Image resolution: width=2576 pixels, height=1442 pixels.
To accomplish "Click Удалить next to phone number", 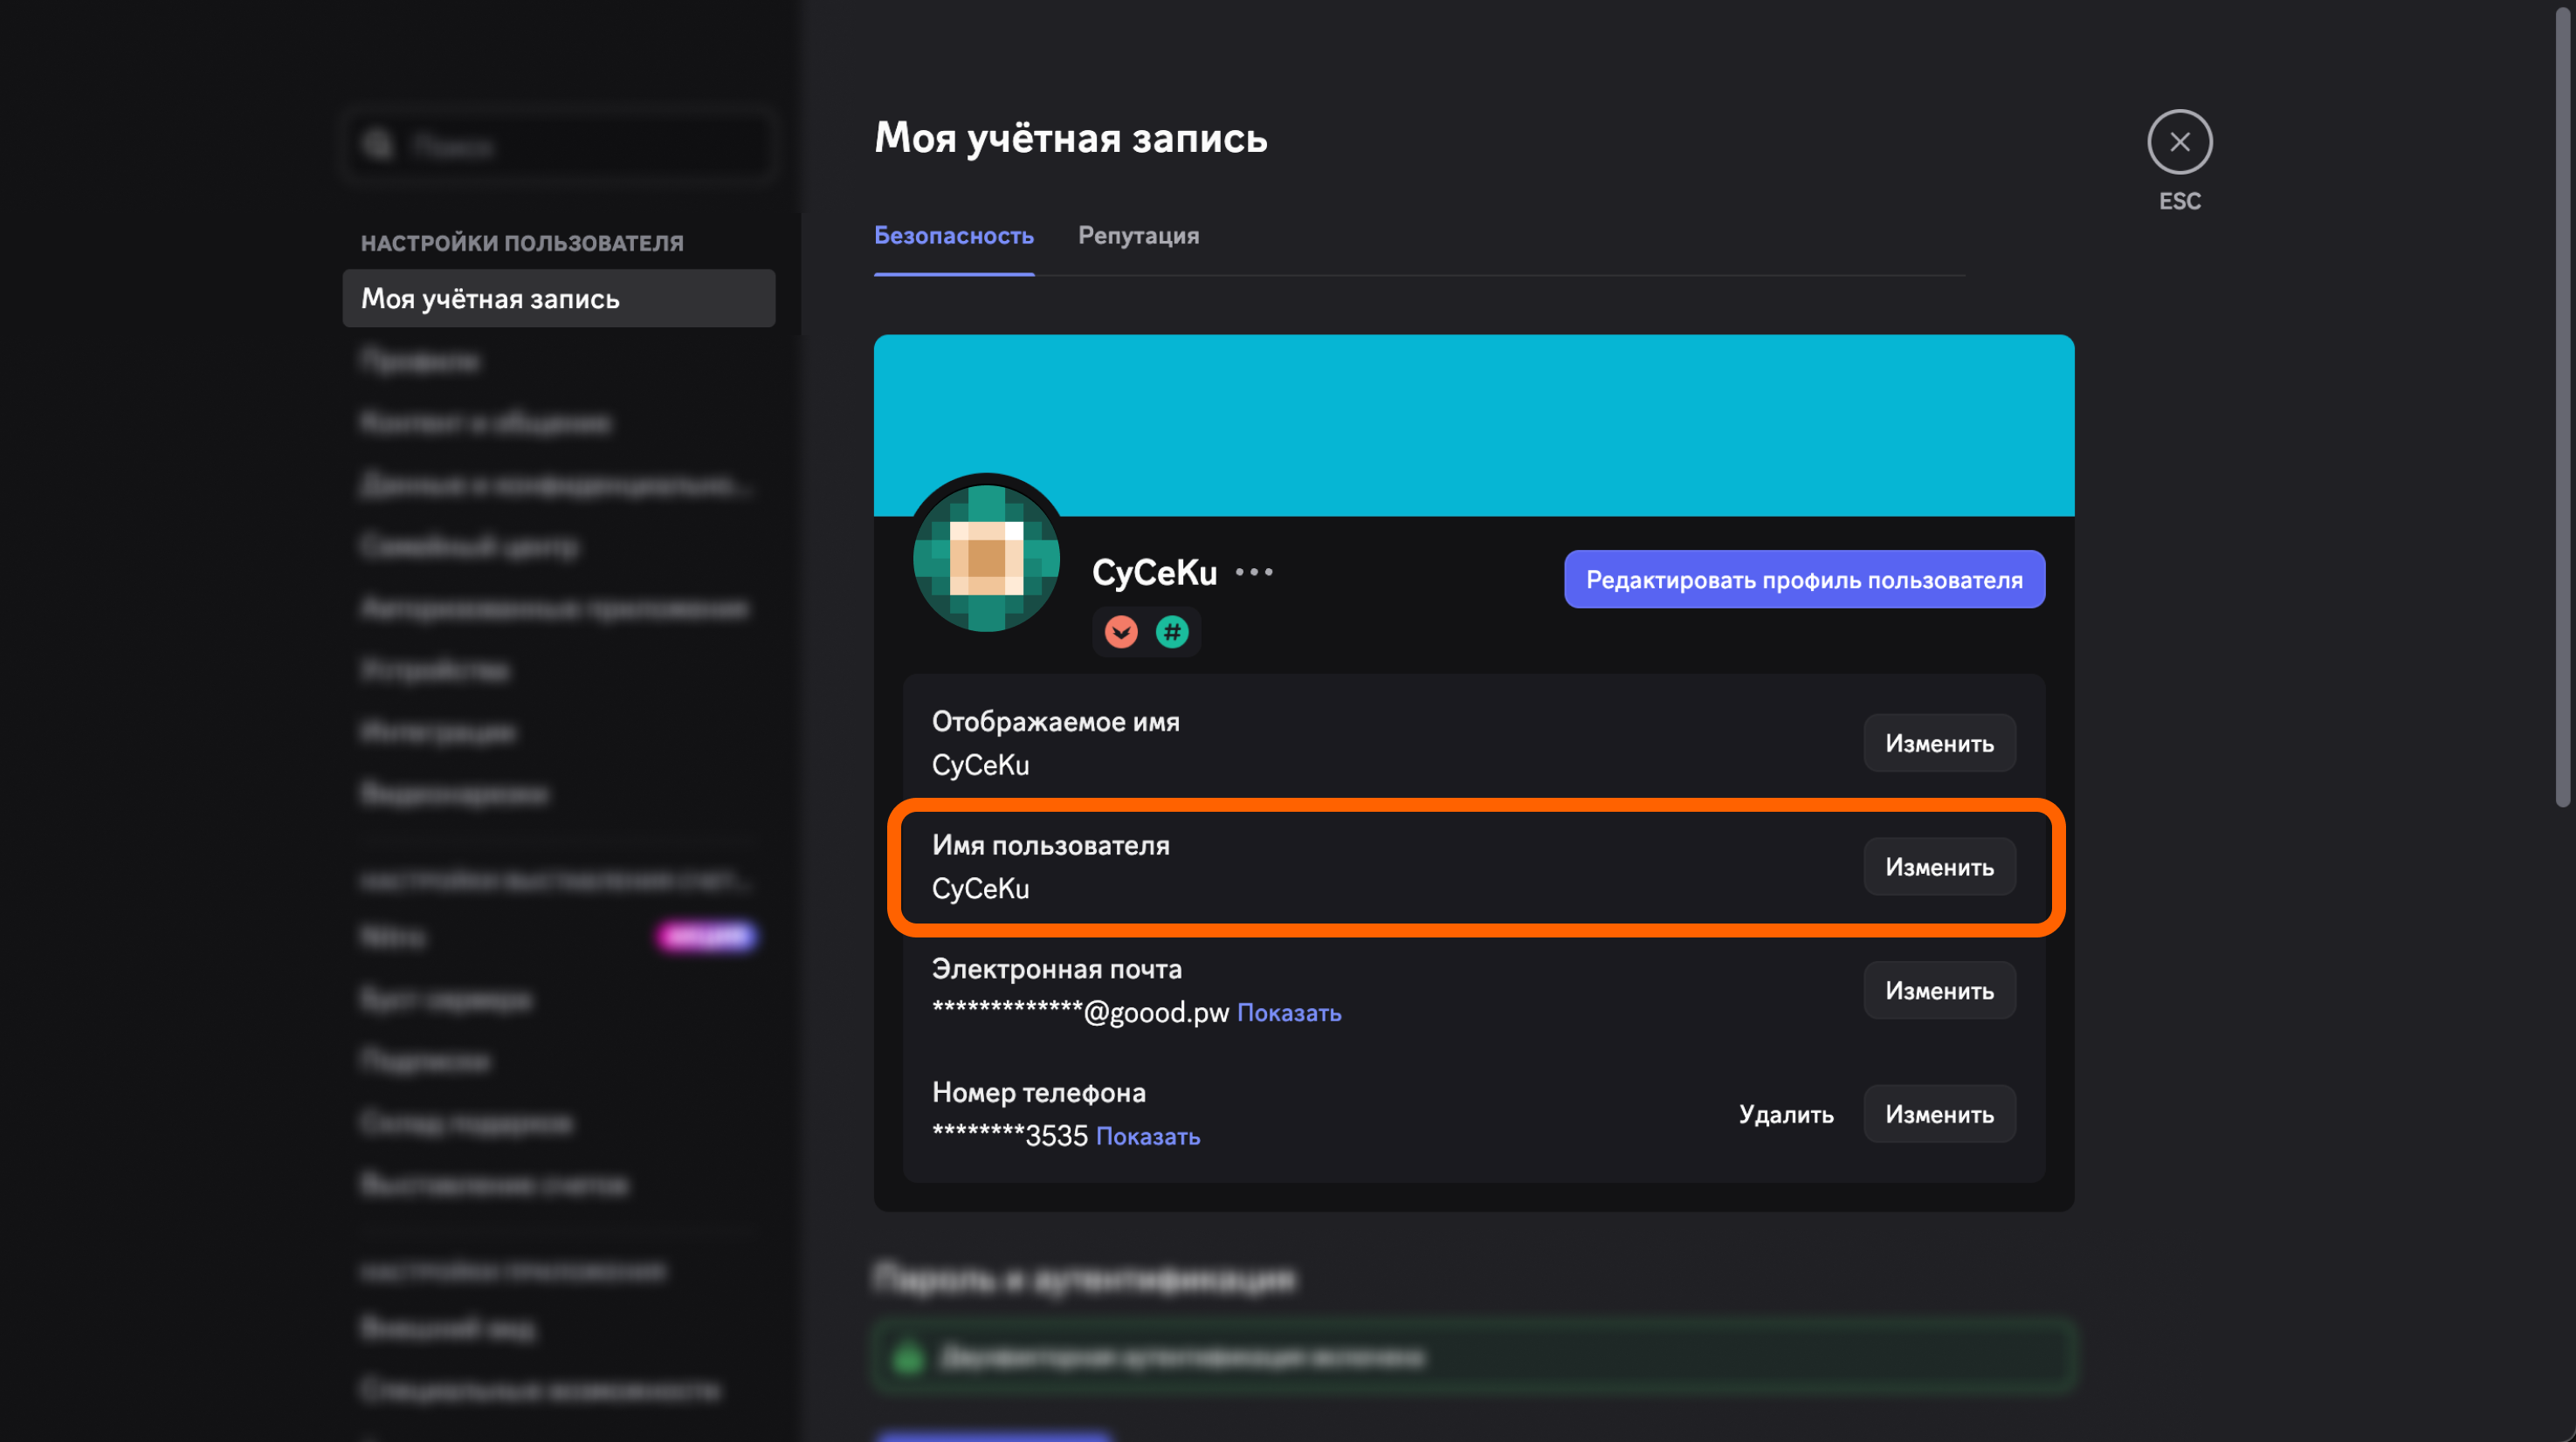I will tap(1785, 1114).
